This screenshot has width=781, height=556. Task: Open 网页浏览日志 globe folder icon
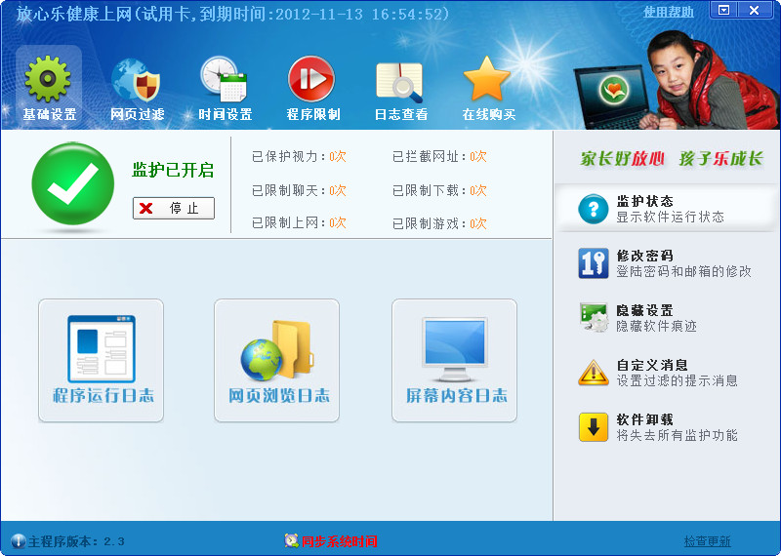click(277, 350)
